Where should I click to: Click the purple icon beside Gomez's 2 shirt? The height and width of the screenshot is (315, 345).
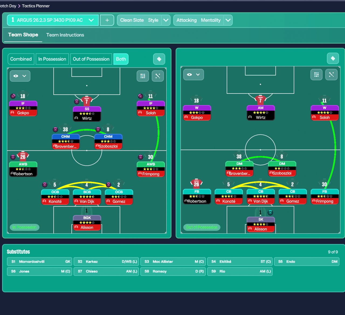(x=109, y=185)
